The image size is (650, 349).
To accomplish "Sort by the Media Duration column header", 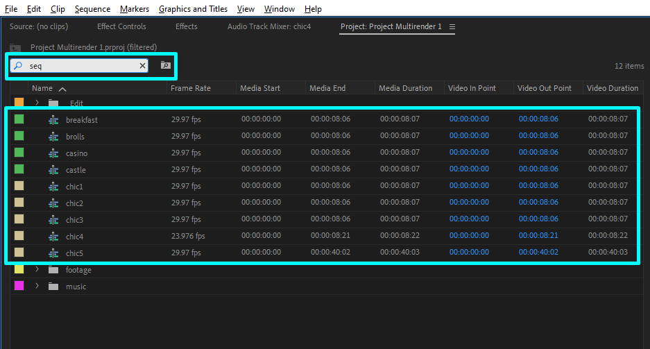I will click(x=405, y=88).
